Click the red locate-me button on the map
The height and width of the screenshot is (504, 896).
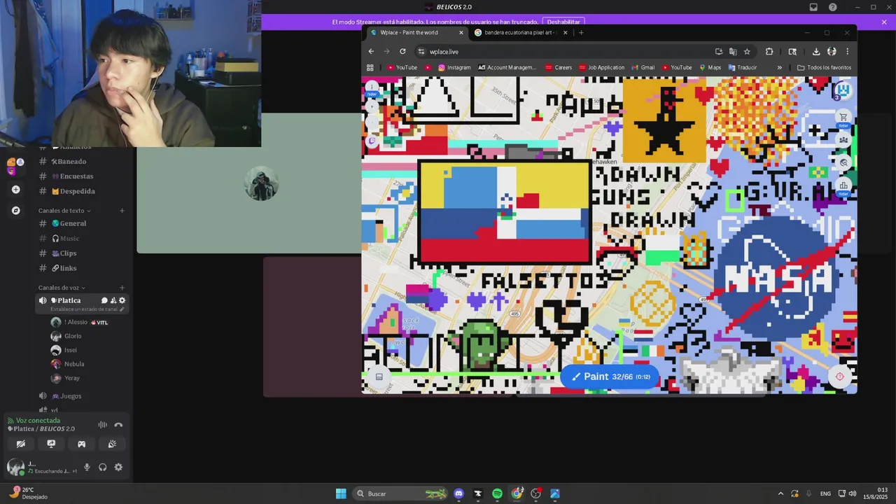click(839, 376)
